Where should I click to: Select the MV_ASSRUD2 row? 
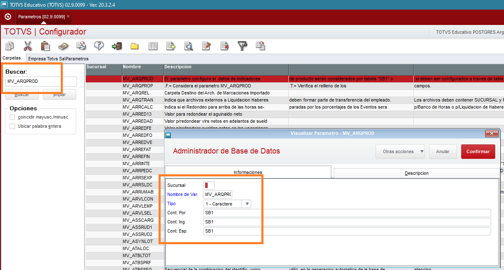click(x=125, y=234)
